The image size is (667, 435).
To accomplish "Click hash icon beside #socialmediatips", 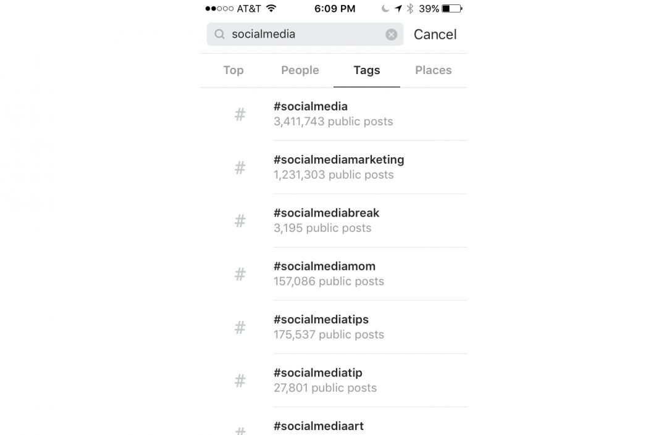I will coord(240,327).
